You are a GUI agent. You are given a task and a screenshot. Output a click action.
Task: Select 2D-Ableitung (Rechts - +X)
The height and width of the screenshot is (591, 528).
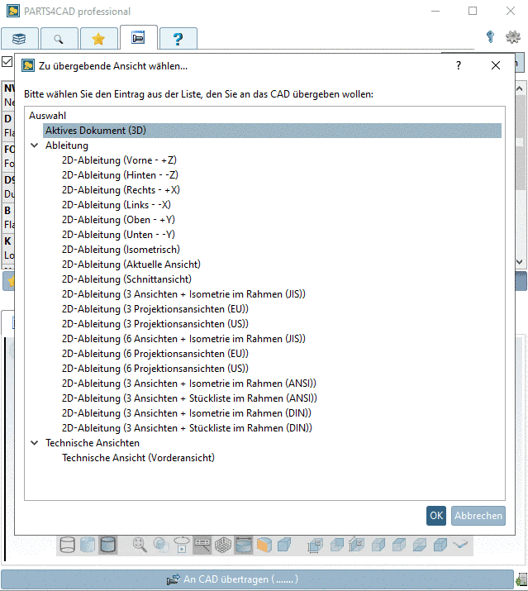121,190
